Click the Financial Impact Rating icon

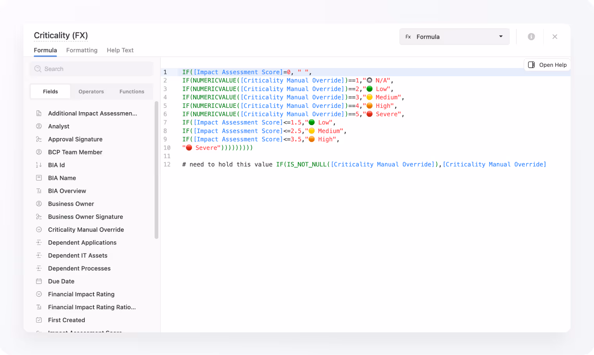pos(39,294)
